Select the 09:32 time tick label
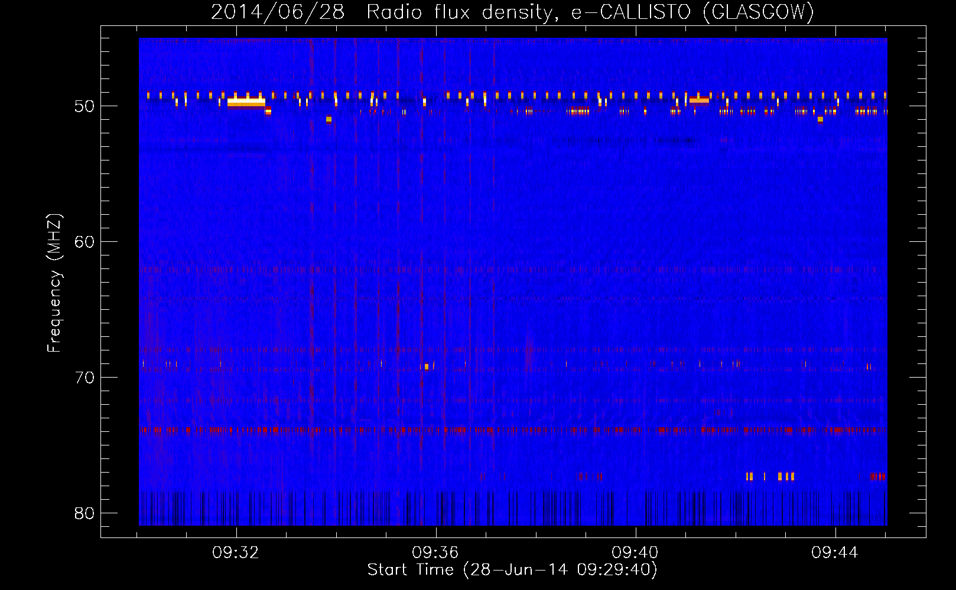Screen dimensions: 956x590 coord(236,553)
